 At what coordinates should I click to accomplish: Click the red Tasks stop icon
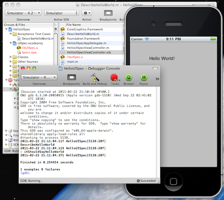(115, 78)
